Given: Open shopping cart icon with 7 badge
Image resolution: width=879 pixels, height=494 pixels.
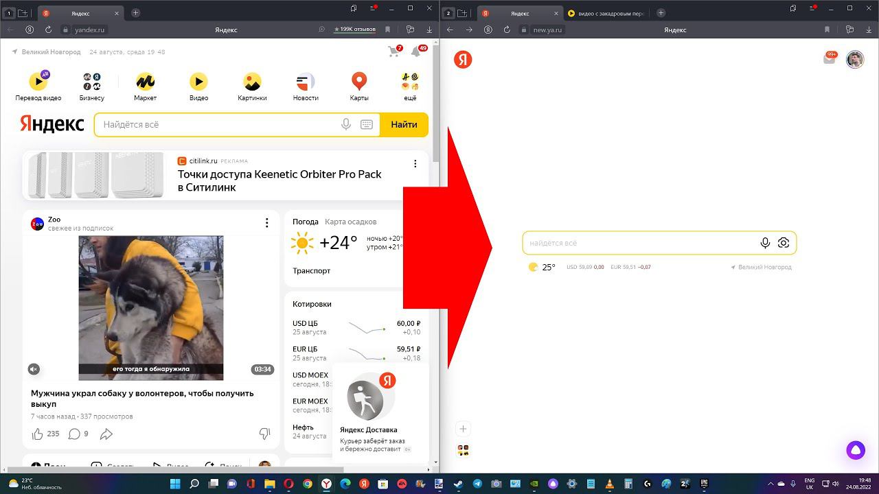Looking at the screenshot, I should coord(394,51).
